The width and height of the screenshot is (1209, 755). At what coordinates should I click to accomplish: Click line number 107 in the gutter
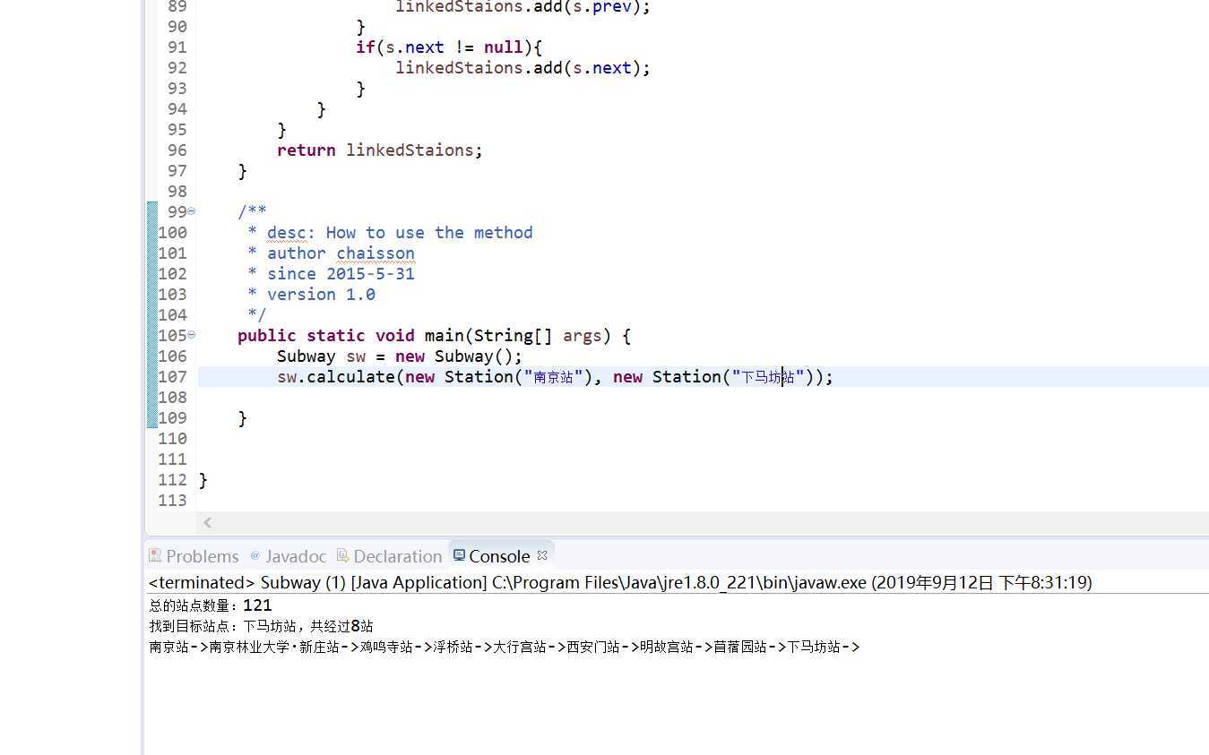172,377
